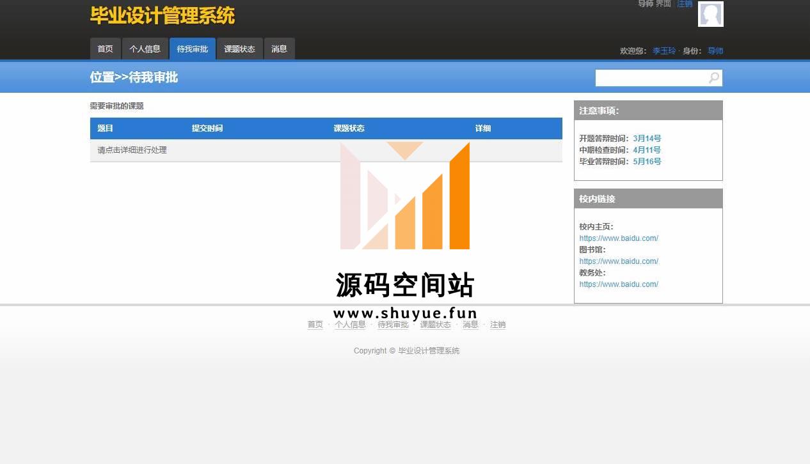Select the 请点击详细进行处理 table row

[326, 150]
